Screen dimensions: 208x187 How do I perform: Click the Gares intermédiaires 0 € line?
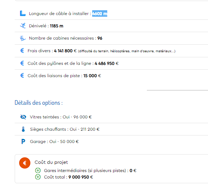point(90,170)
